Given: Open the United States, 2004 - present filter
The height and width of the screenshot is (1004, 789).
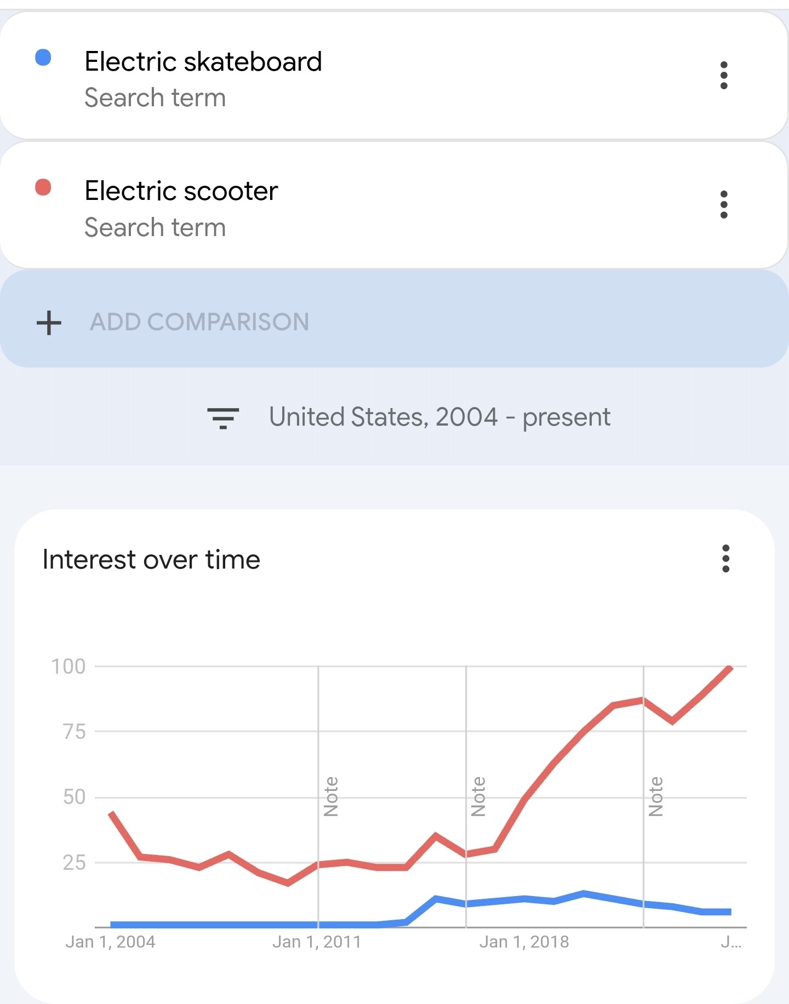Looking at the screenshot, I should click(x=439, y=417).
